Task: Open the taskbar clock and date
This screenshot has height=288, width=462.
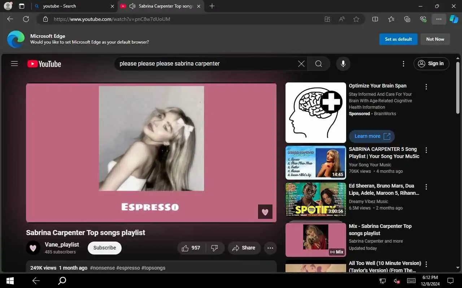Action: [x=430, y=281]
